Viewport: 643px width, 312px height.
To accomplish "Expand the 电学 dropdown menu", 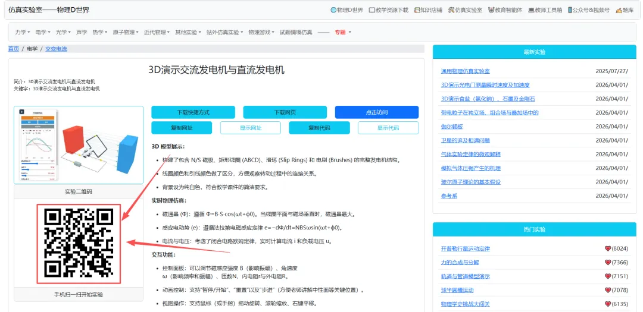I will [x=43, y=32].
